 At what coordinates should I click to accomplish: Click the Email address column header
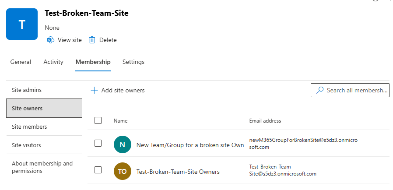[x=265, y=121]
